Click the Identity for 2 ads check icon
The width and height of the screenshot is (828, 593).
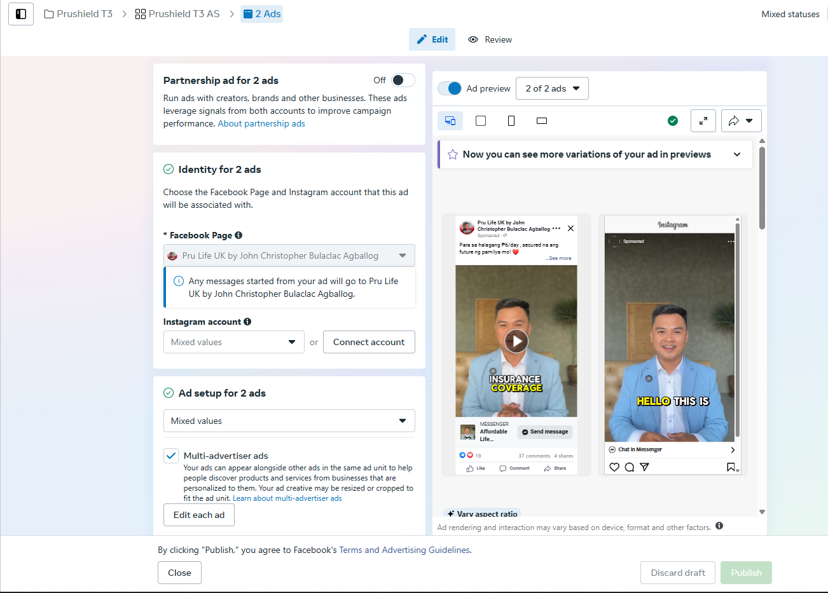coord(169,169)
